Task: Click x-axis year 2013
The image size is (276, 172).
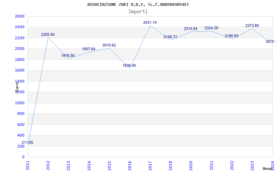Action: [x=68, y=165]
